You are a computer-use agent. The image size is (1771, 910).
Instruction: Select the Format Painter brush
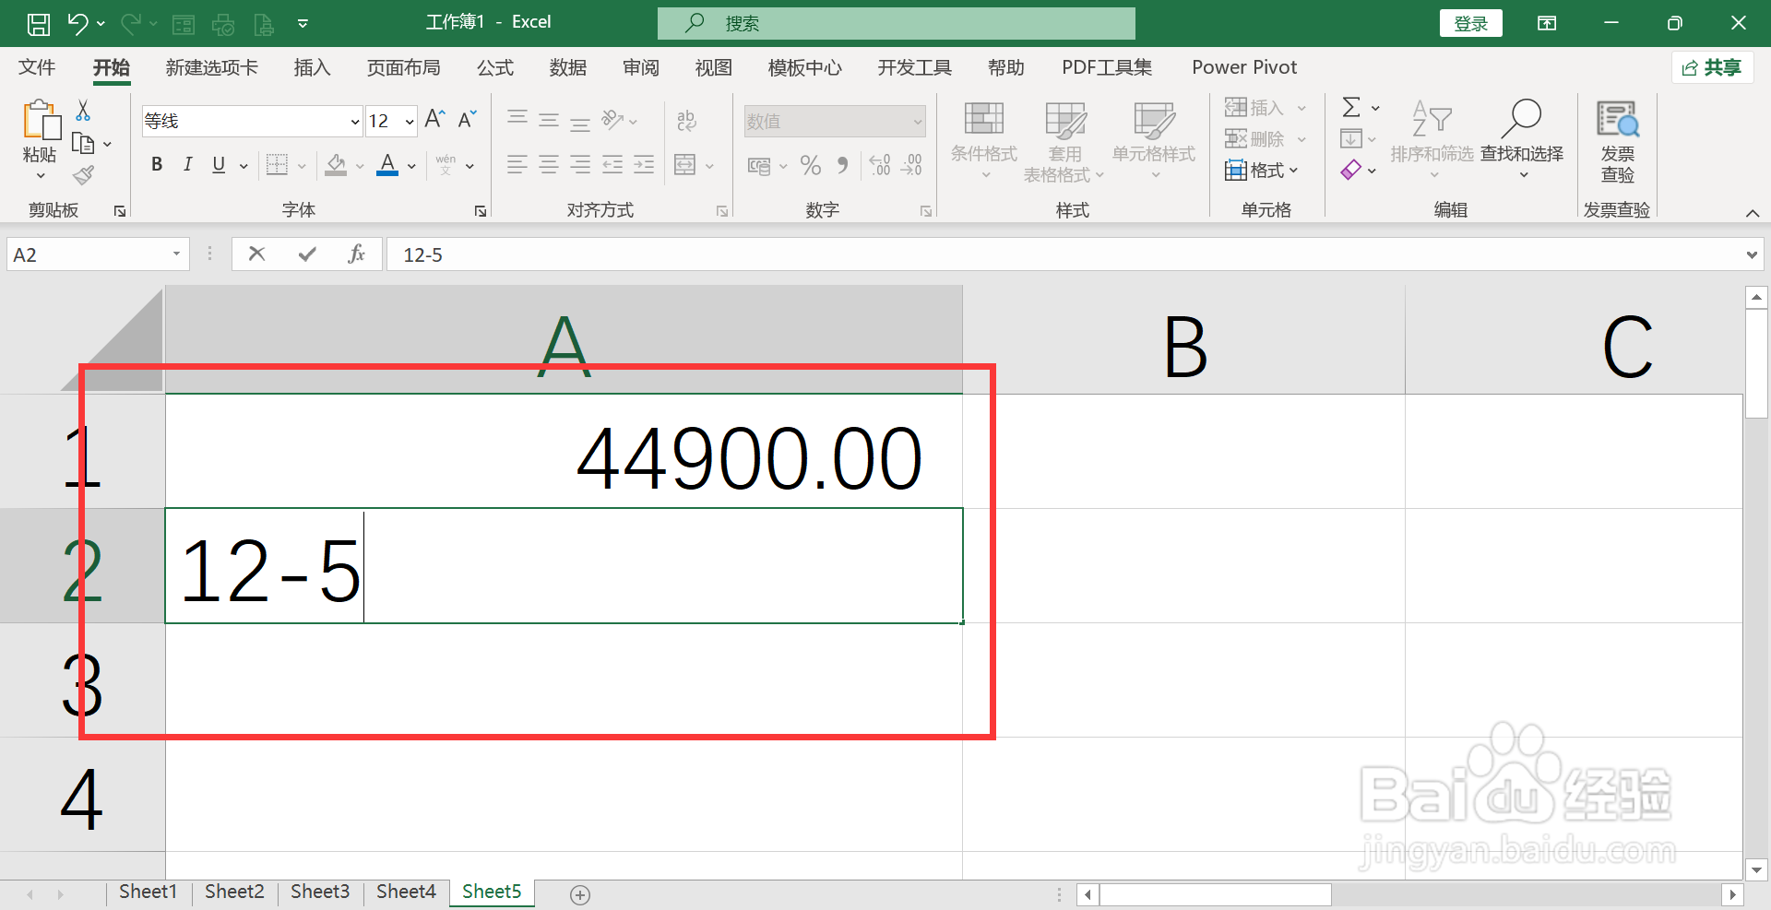[x=83, y=174]
